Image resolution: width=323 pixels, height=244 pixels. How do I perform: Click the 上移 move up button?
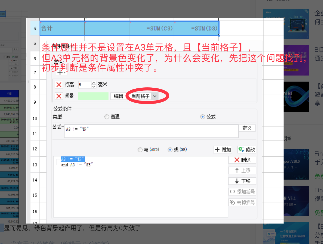tap(242, 170)
